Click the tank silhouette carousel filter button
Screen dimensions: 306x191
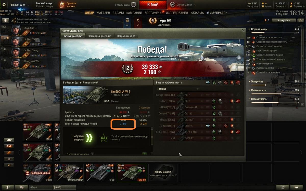9,140
